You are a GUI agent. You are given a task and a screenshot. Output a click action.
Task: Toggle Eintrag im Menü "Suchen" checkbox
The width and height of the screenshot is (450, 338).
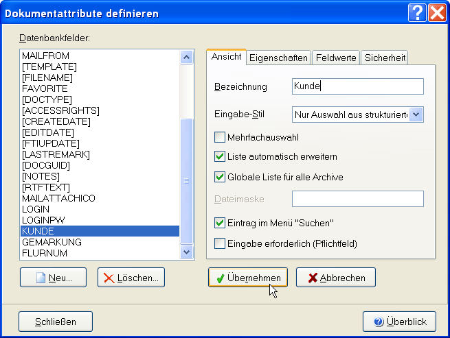click(220, 223)
